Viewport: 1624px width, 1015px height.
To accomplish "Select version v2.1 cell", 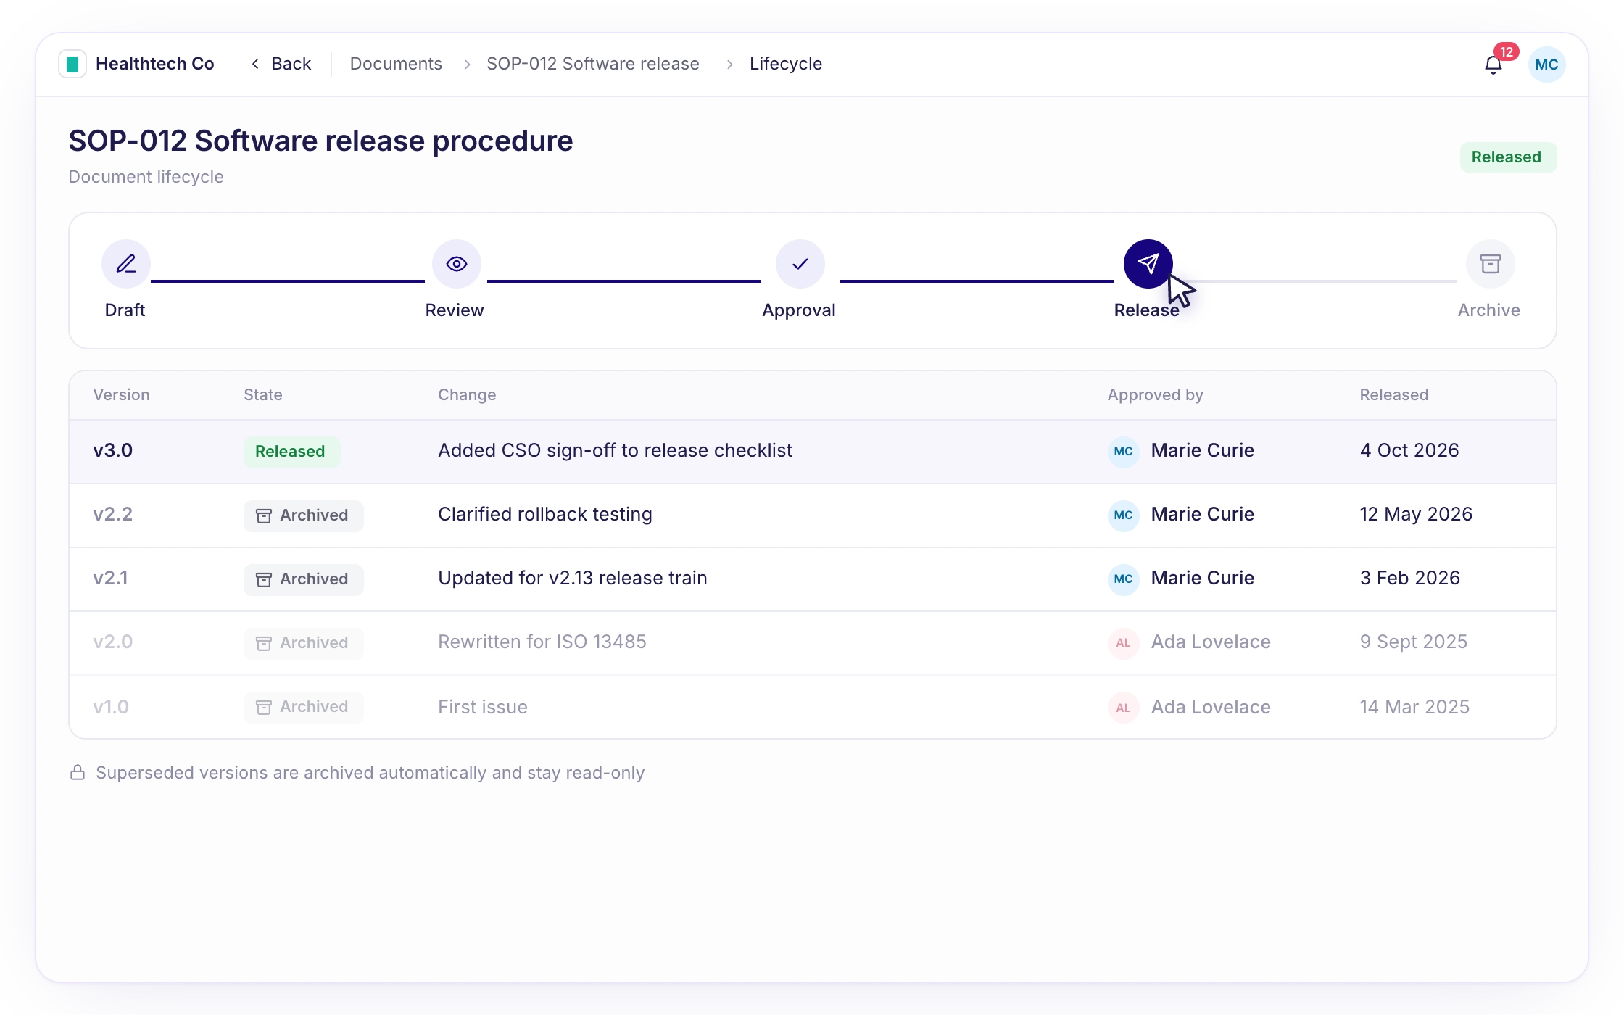I will click(x=110, y=578).
